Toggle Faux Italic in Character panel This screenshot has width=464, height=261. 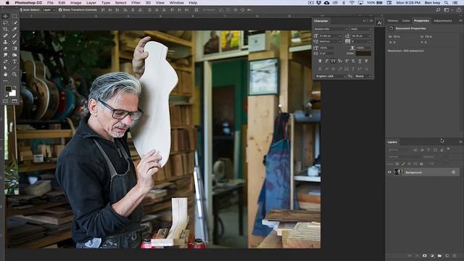pos(327,61)
